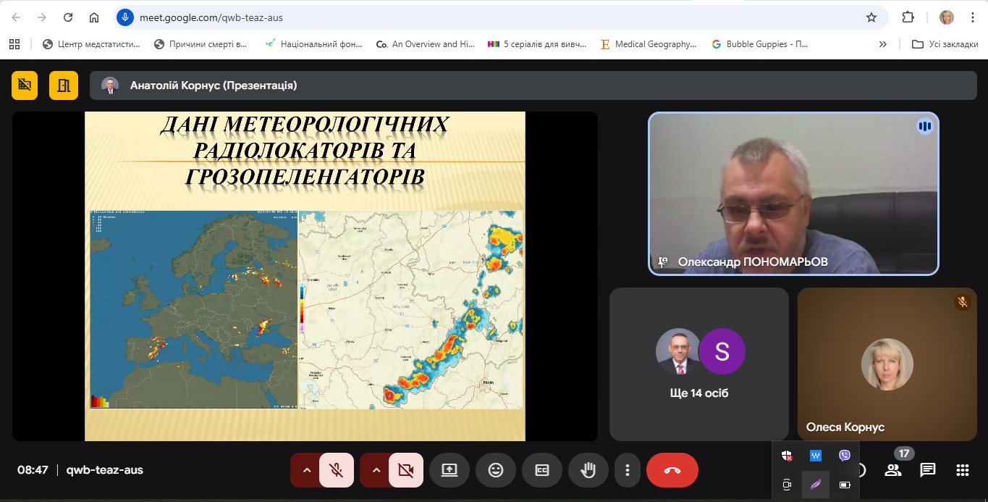The height and width of the screenshot is (502, 988).
Task: Expand audio settings arrow beside microphone
Action: pos(307,470)
